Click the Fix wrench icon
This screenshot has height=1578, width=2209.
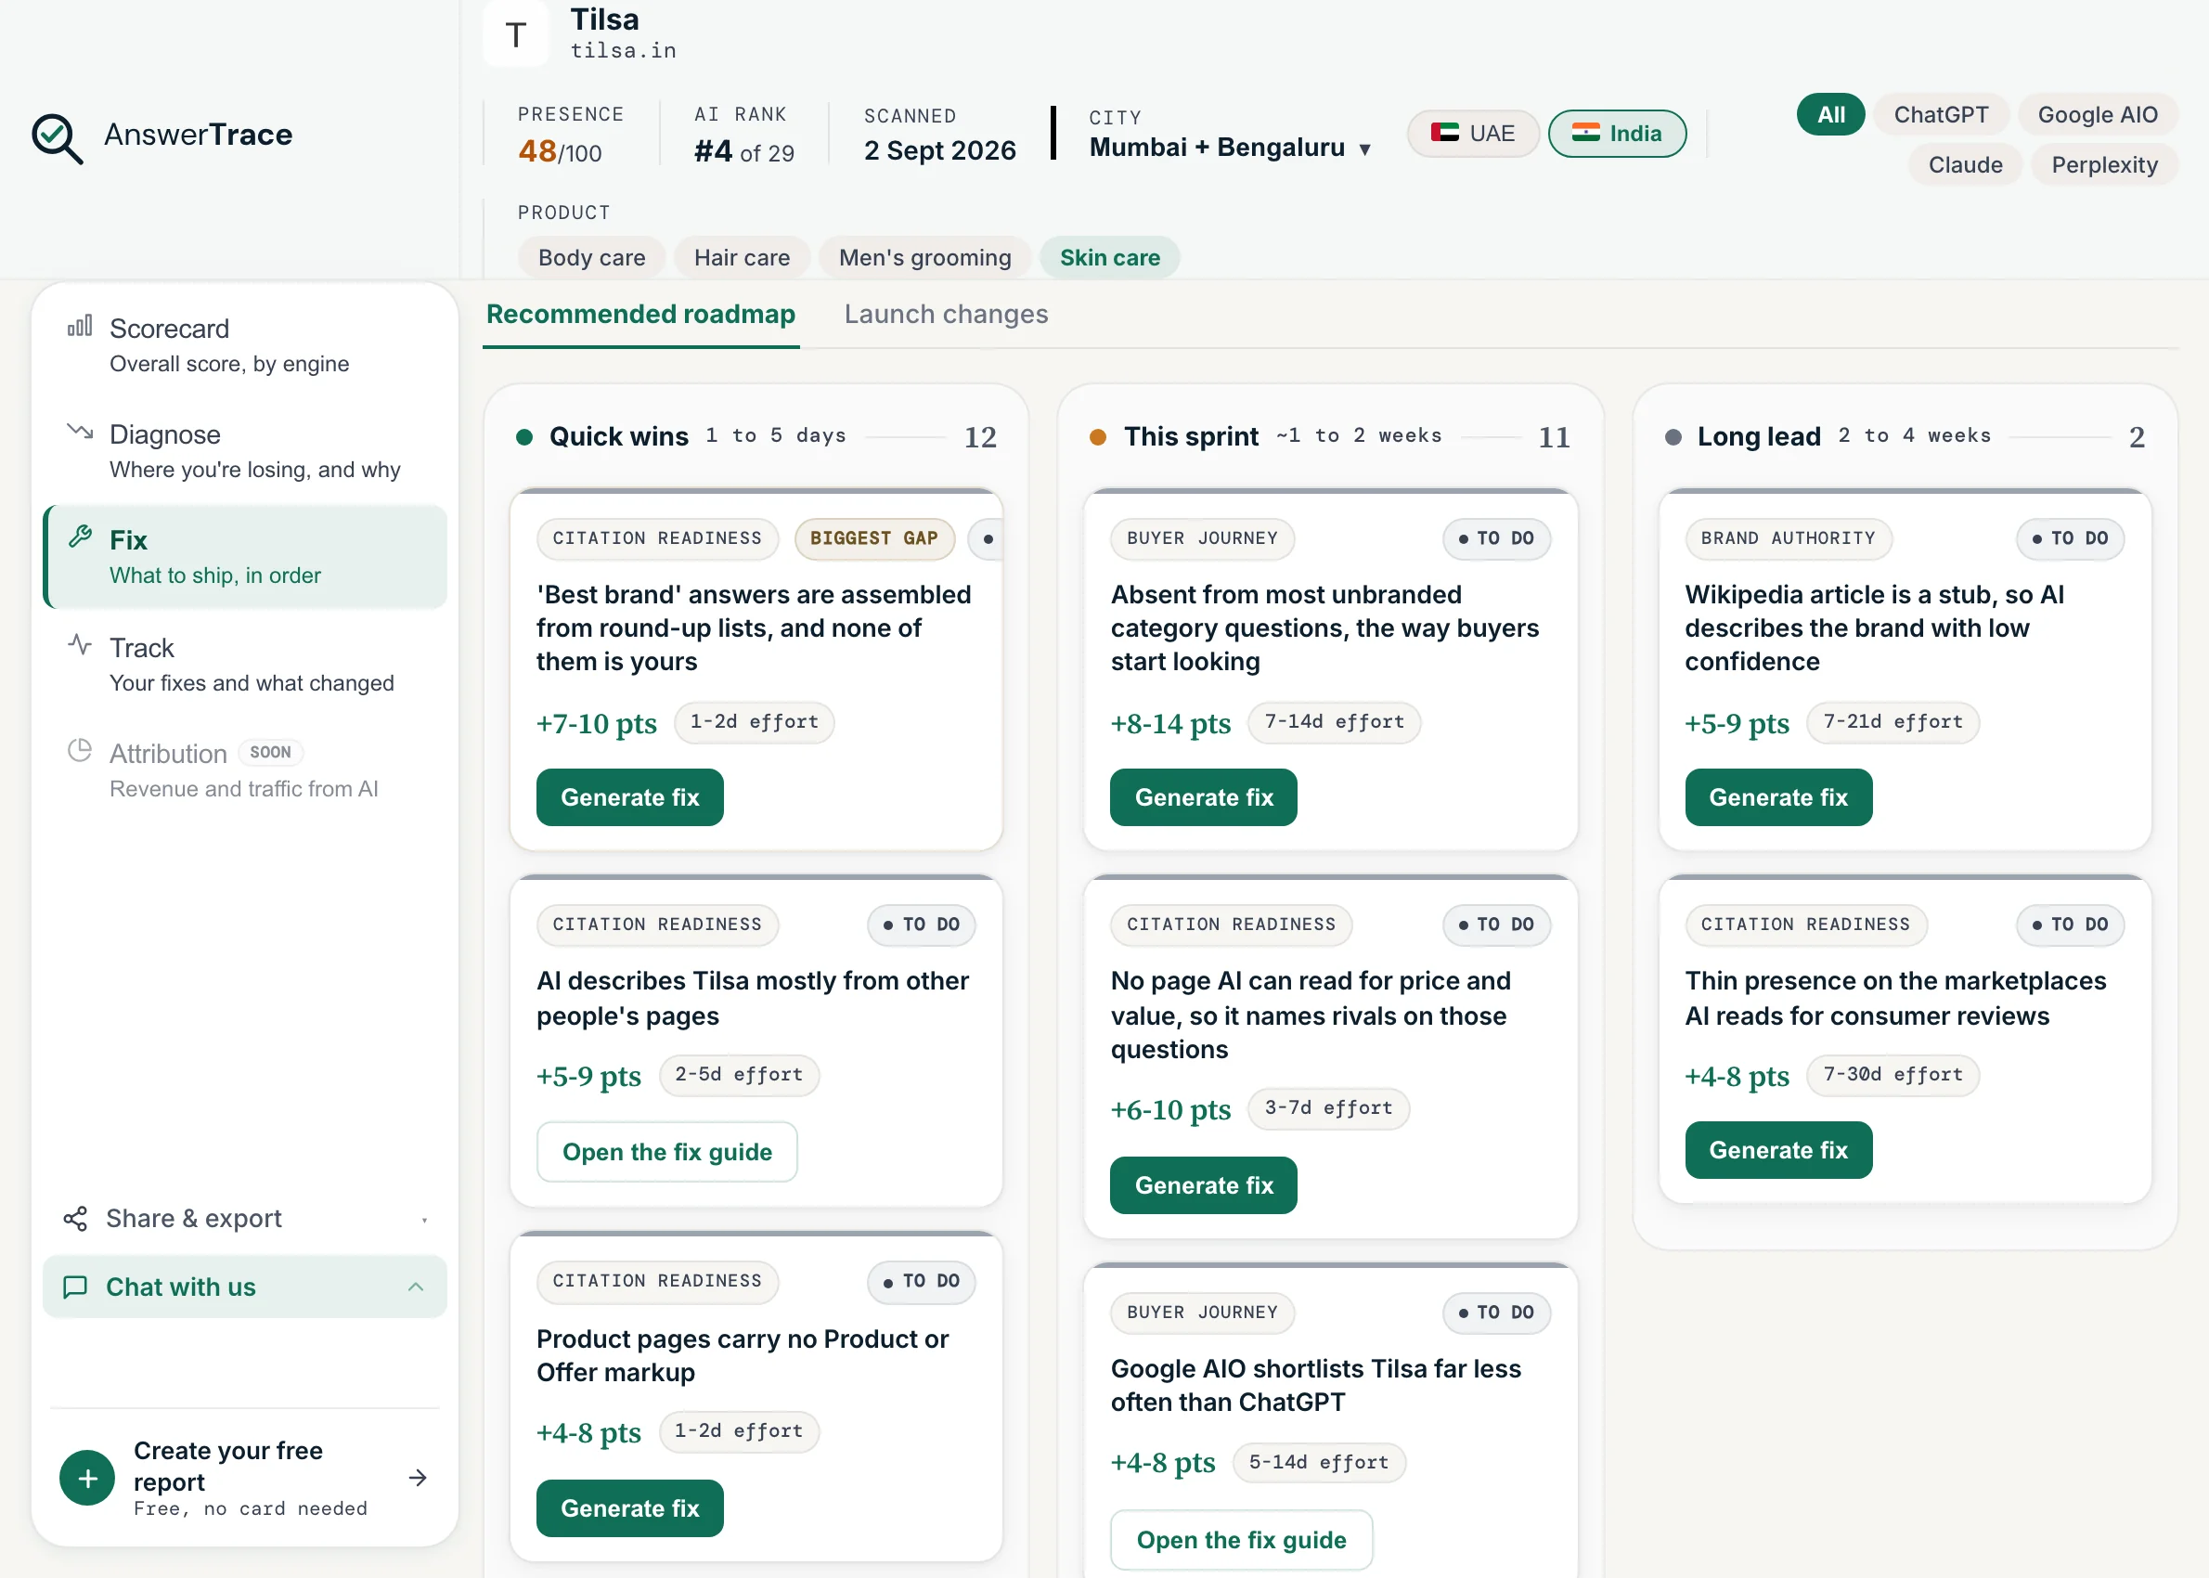click(80, 537)
